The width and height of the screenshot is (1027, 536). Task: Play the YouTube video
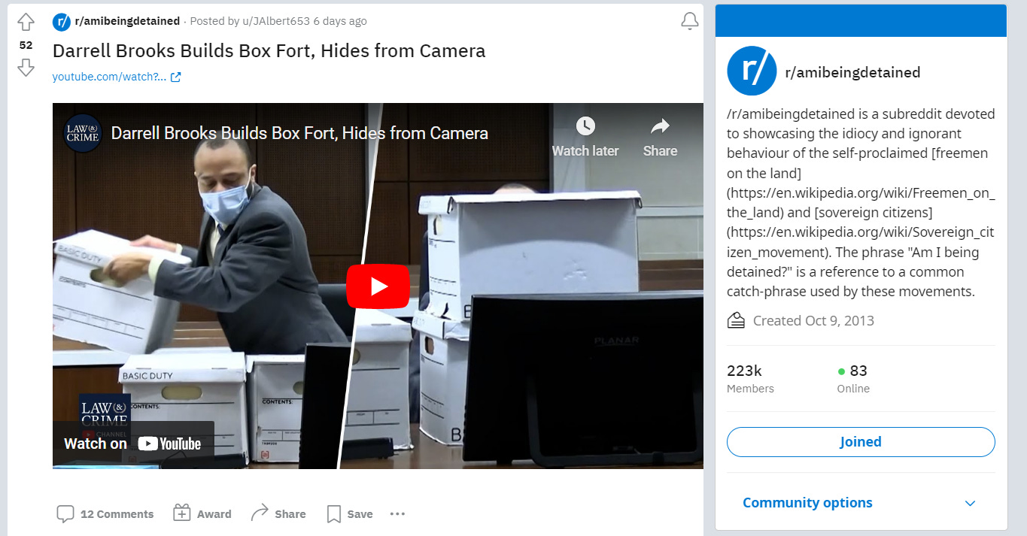tap(378, 286)
